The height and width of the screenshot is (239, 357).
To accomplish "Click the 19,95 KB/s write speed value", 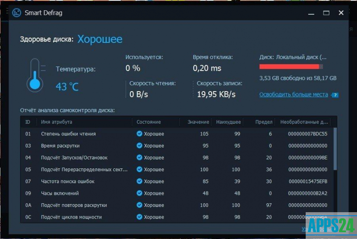I will click(216, 94).
